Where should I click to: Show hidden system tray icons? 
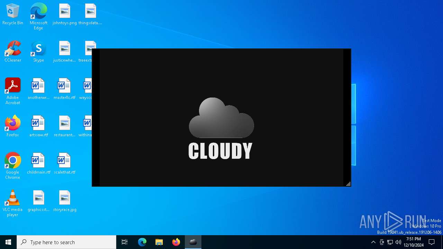(373, 242)
